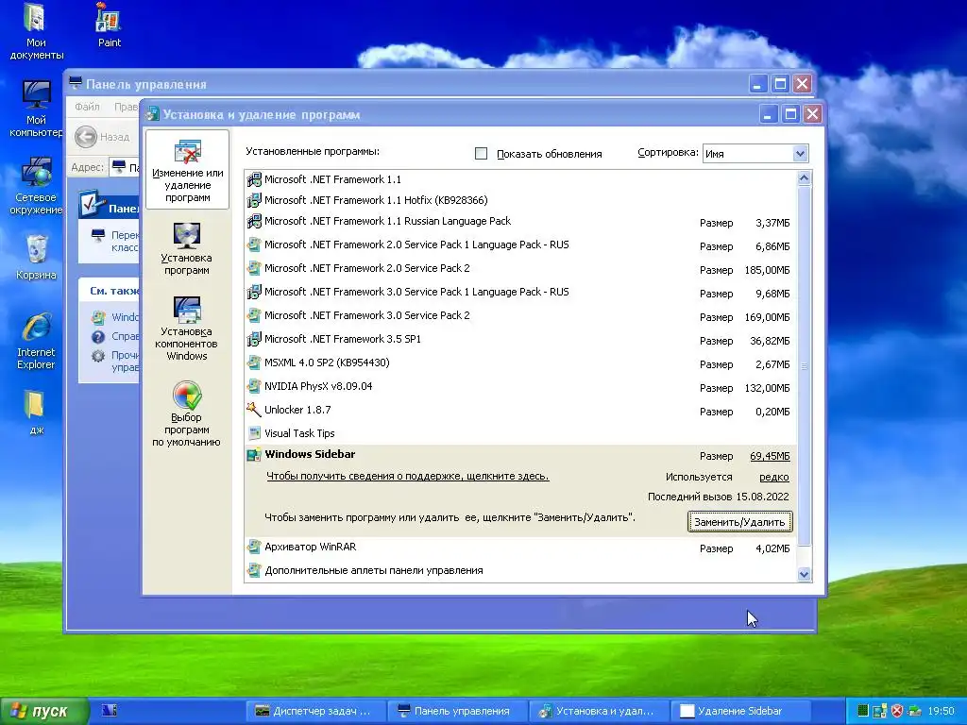Click the .NET 3.0 SP1 Language Pack RUS icon
Image resolution: width=967 pixels, height=725 pixels.
pos(253,292)
